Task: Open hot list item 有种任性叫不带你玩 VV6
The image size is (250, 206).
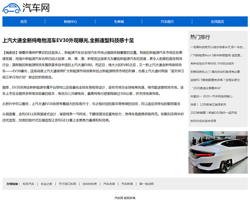Action: pos(212,64)
